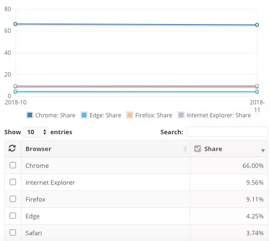This screenshot has width=270, height=241.
Task: Uncheck the Share column checkbox
Action: (197, 149)
